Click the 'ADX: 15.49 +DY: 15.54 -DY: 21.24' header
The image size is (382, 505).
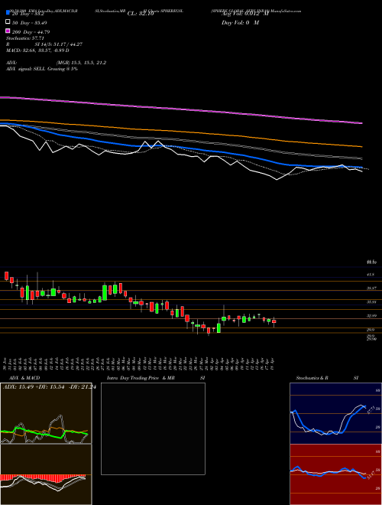[x=50, y=387]
